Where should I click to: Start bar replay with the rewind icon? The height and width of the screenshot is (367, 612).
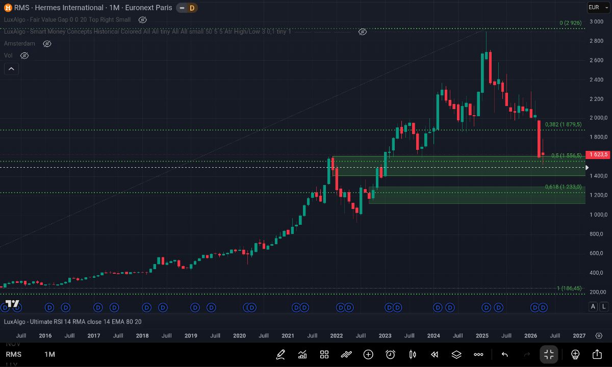point(435,354)
